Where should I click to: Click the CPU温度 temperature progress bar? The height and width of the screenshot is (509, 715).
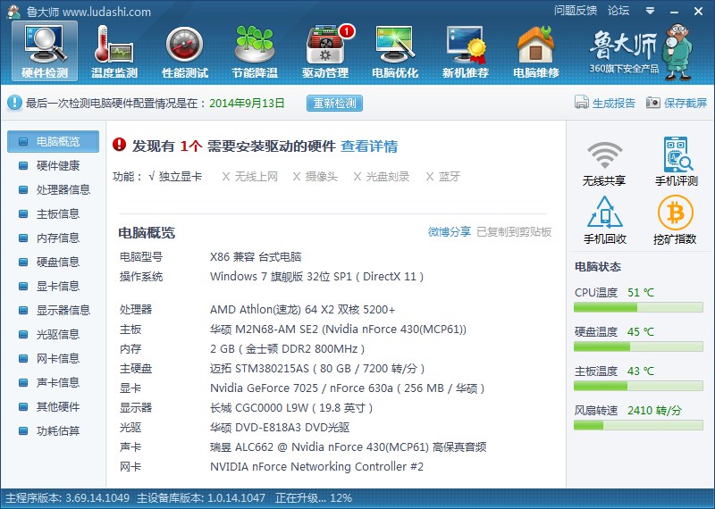638,308
